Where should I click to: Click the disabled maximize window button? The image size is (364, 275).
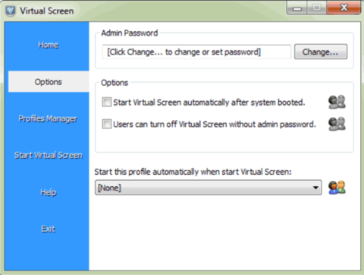point(317,8)
